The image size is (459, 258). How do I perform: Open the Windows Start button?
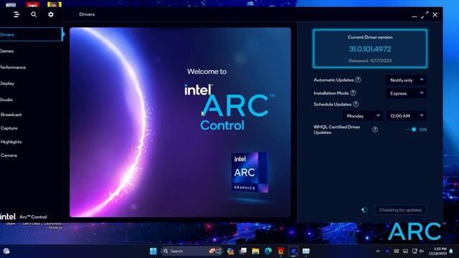pyautogui.click(x=153, y=251)
